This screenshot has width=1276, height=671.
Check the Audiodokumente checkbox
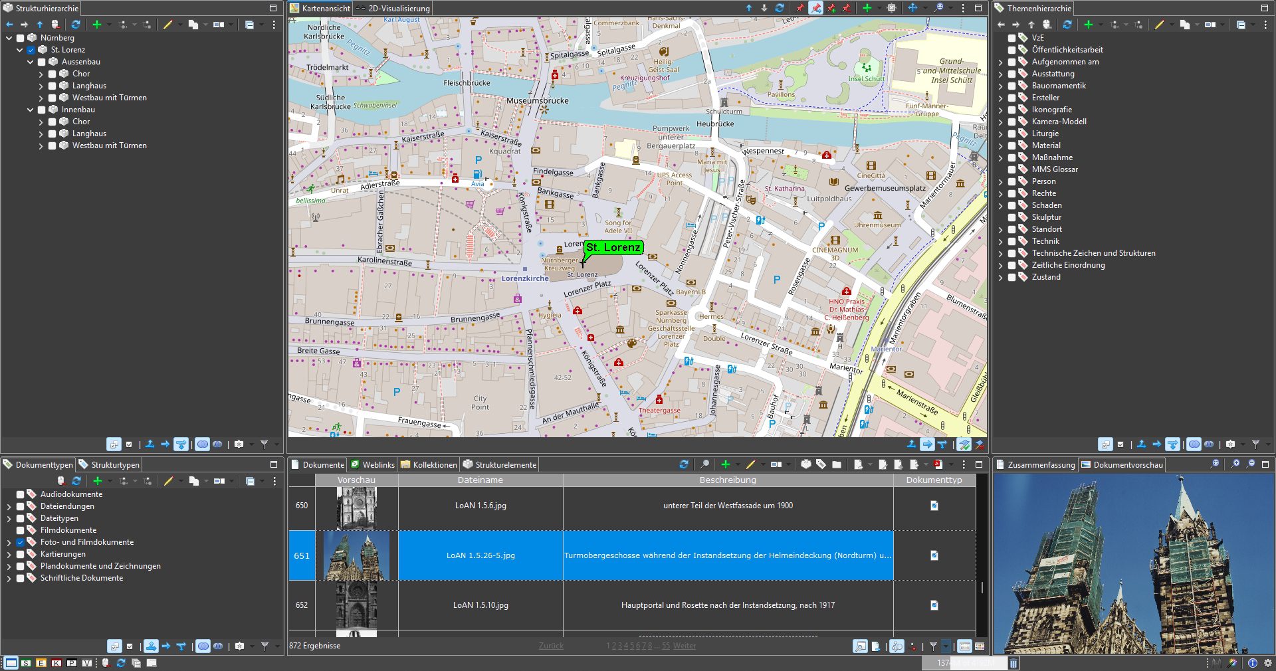21,494
